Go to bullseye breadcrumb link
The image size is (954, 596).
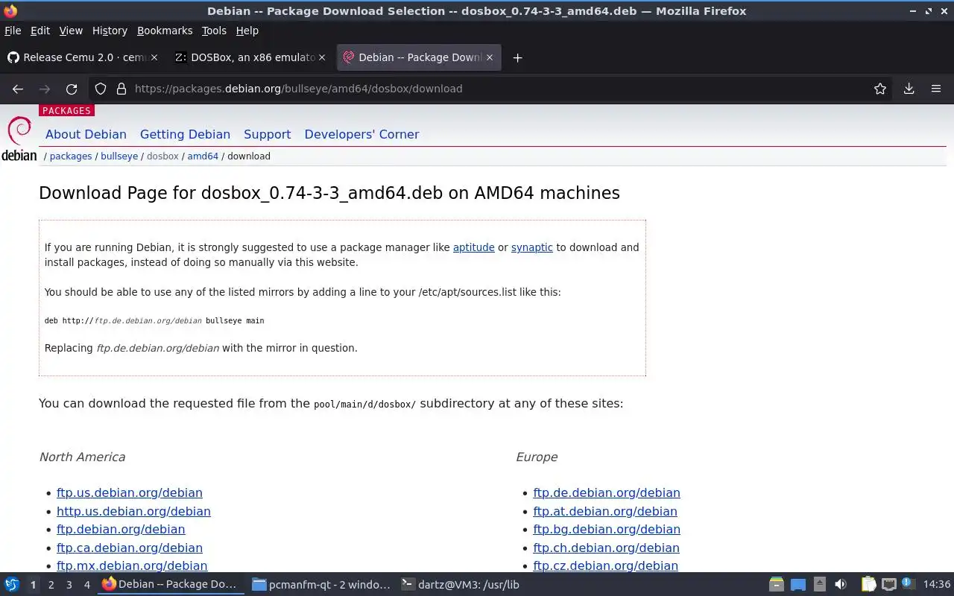point(119,156)
